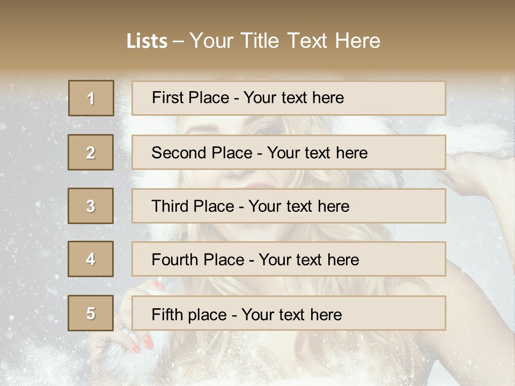Click the bold word Lists in title
515x386 pixels.
[147, 41]
